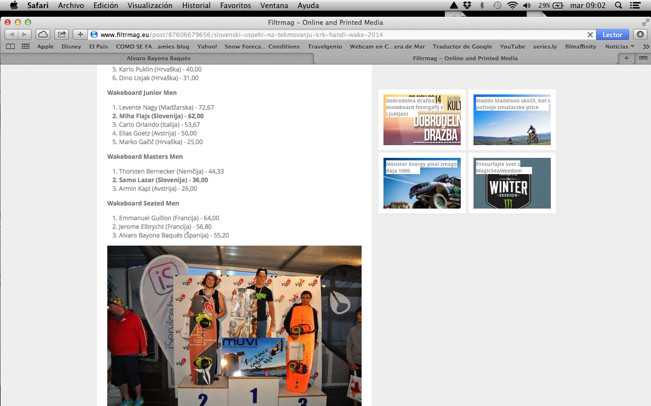The image size is (651, 406).
Task: Go forward with the Safari forward arrow
Action: (x=24, y=35)
